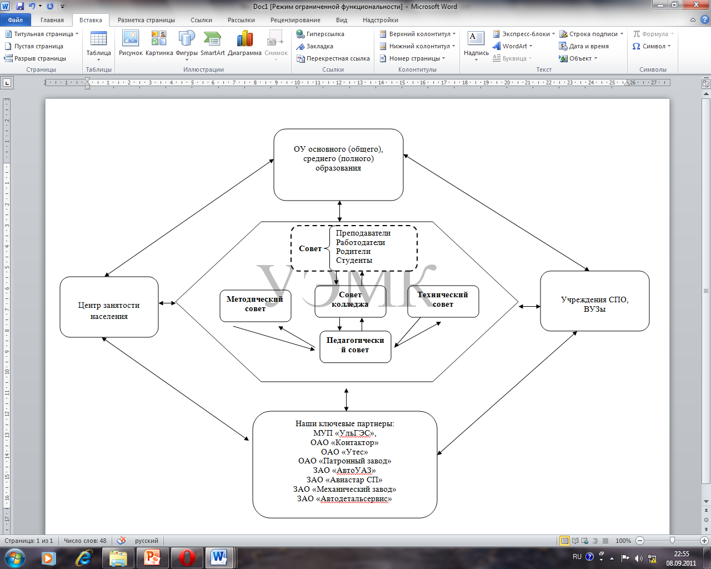Viewport: 711px width, 569px height.
Task: Open the Customize Quick Access Toolbar dropdown
Action: click(x=62, y=6)
